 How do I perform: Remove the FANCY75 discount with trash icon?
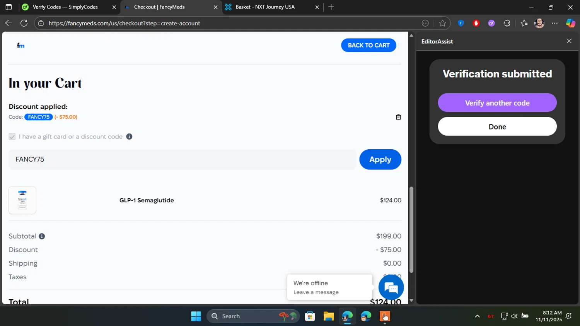(398, 117)
